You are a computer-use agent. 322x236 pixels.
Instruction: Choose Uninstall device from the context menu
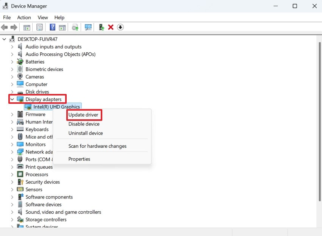tap(85, 133)
